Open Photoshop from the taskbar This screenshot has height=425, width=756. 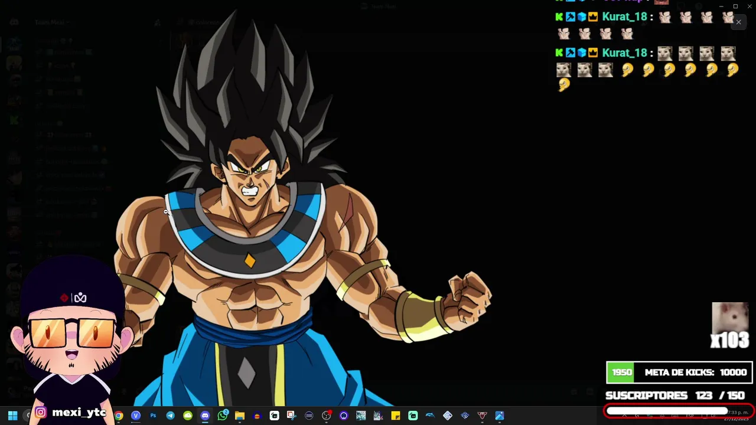click(153, 416)
